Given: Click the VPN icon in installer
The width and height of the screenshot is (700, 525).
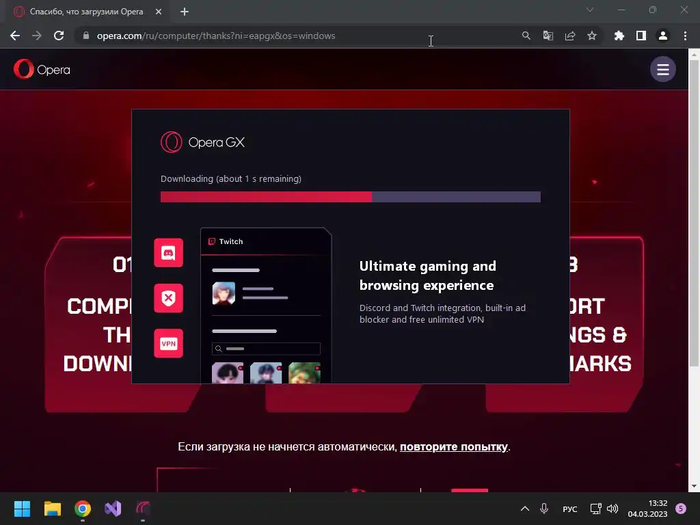Looking at the screenshot, I should [168, 343].
